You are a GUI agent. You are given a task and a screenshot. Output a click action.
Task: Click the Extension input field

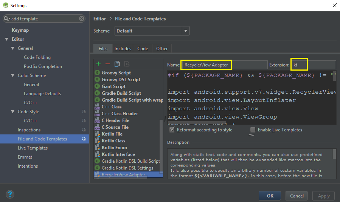tap(314, 65)
